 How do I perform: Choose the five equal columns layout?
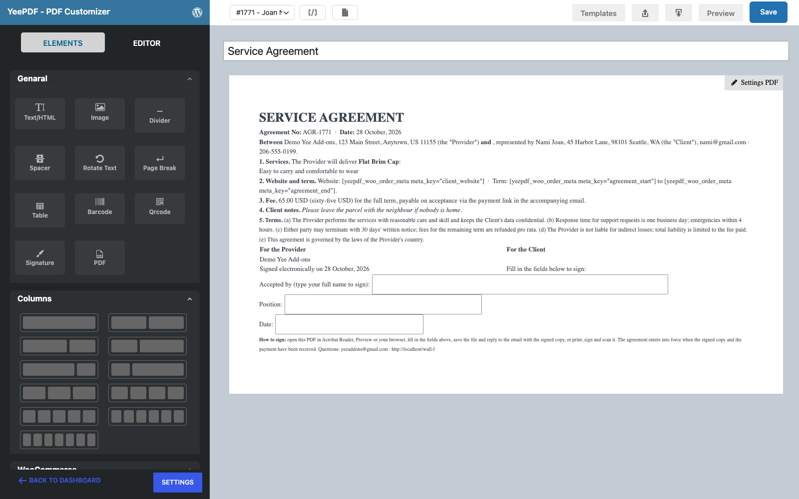click(x=59, y=417)
